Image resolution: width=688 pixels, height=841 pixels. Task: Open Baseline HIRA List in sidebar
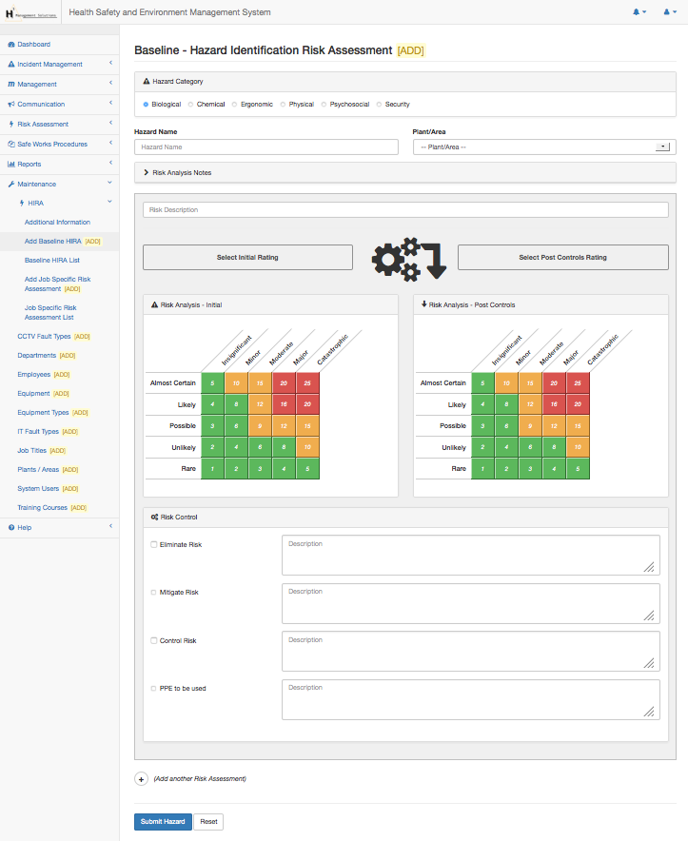[x=51, y=260]
